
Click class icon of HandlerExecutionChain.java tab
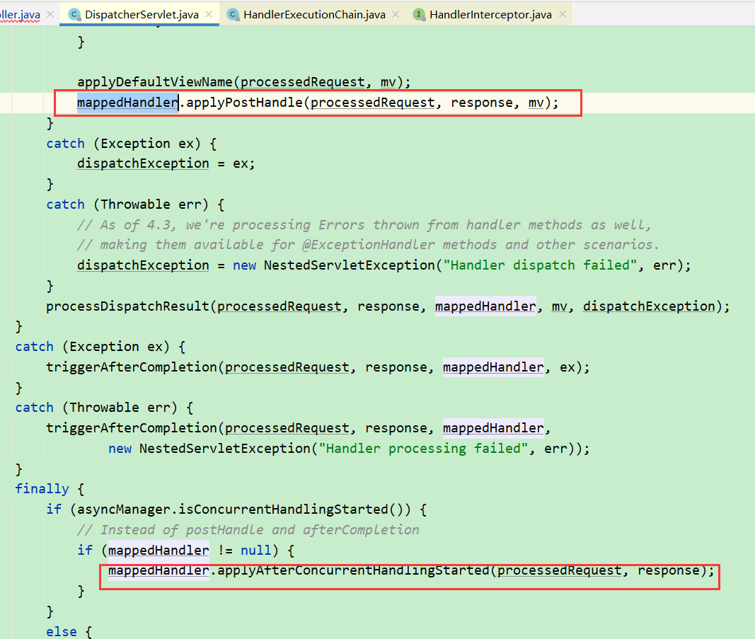click(233, 14)
